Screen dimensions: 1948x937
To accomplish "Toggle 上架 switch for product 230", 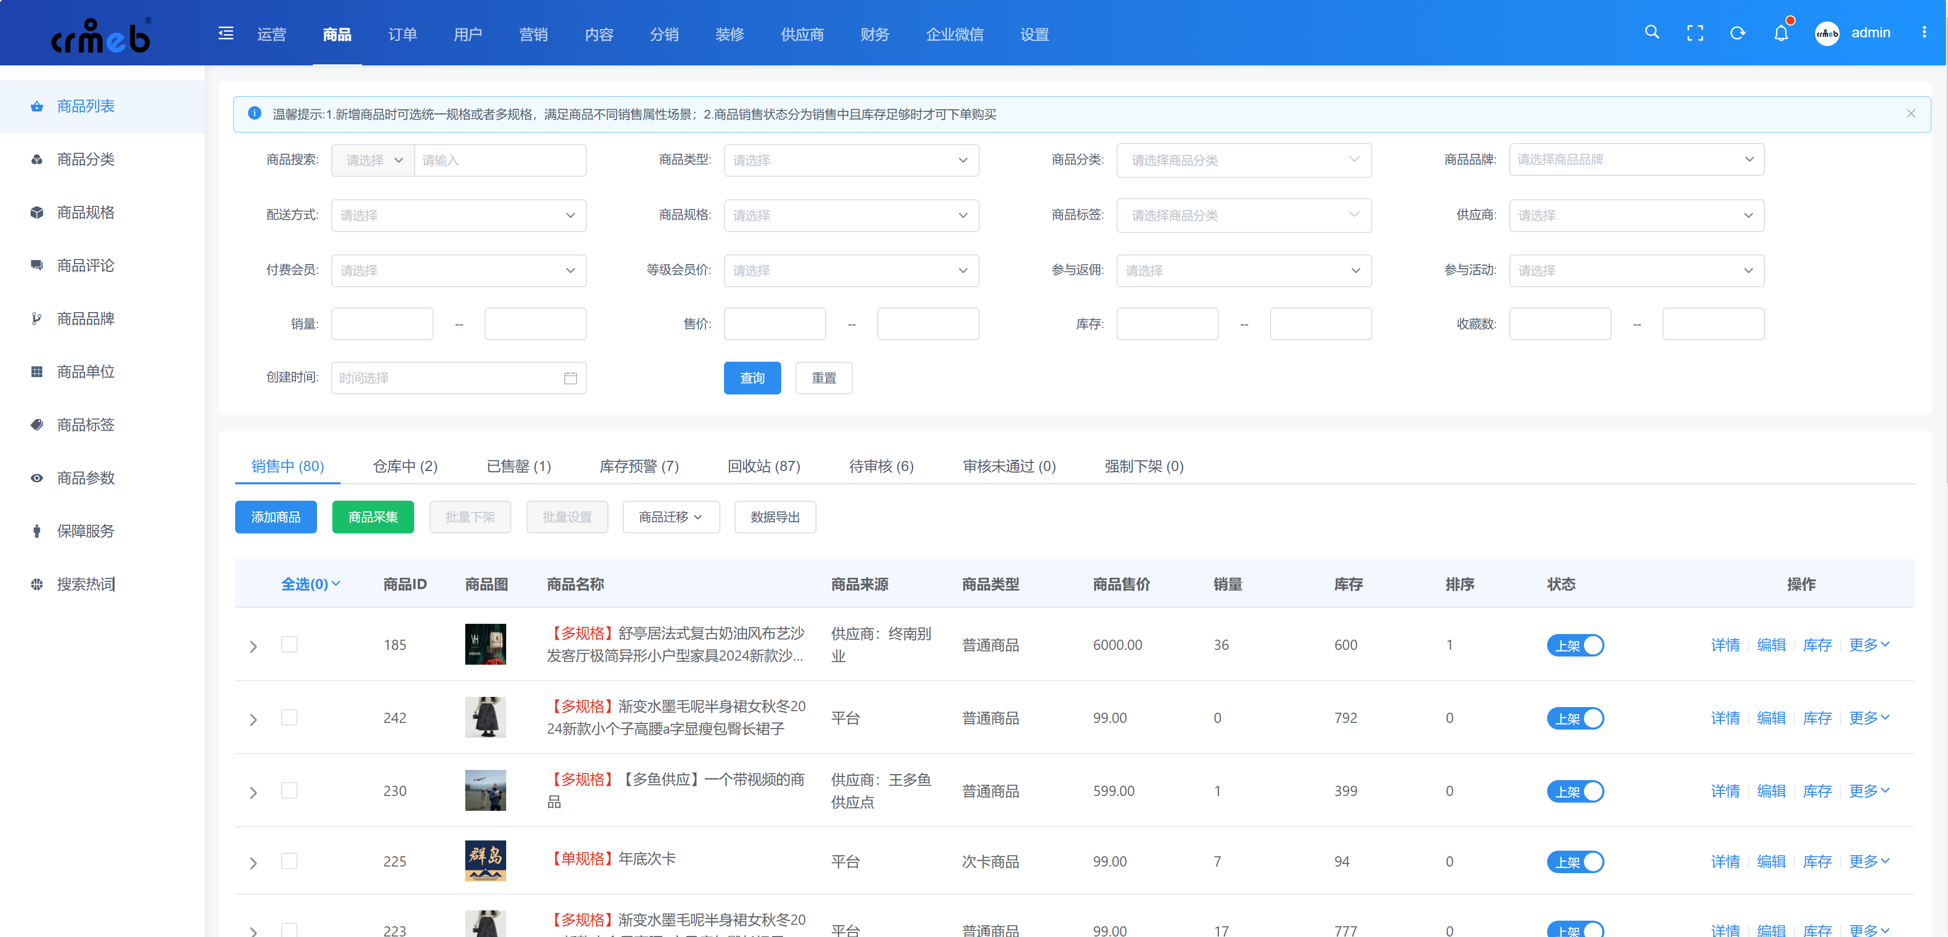I will [1574, 791].
